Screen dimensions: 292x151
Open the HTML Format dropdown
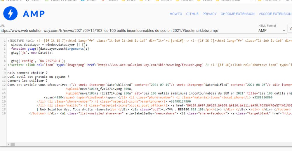[272, 31]
